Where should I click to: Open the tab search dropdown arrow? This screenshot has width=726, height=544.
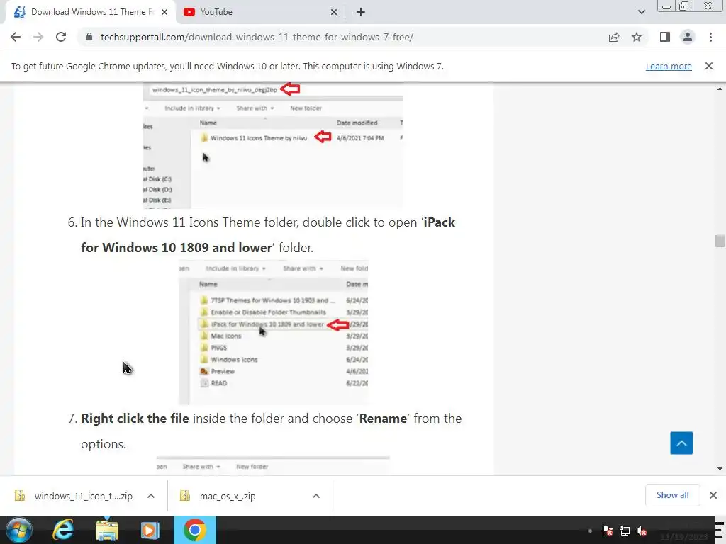641,12
